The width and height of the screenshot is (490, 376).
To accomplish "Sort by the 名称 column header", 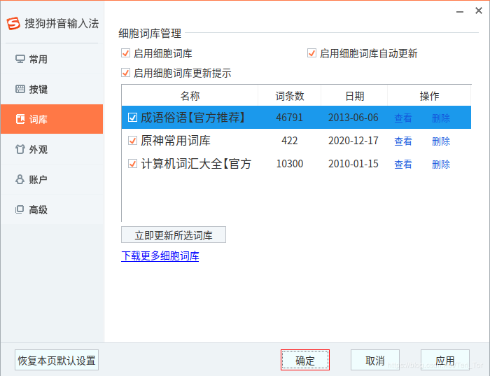I will click(x=190, y=96).
